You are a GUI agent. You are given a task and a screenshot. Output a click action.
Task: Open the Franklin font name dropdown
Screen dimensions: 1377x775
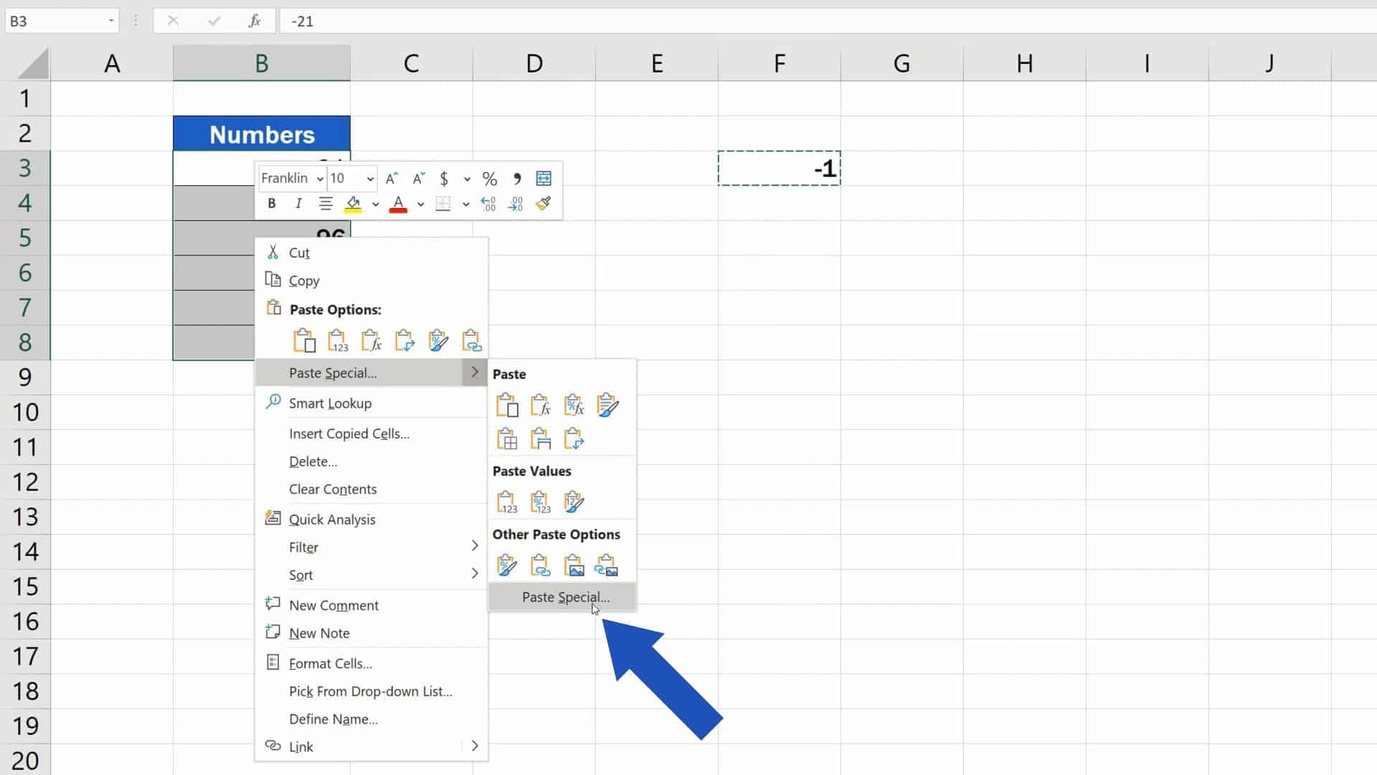(320, 179)
